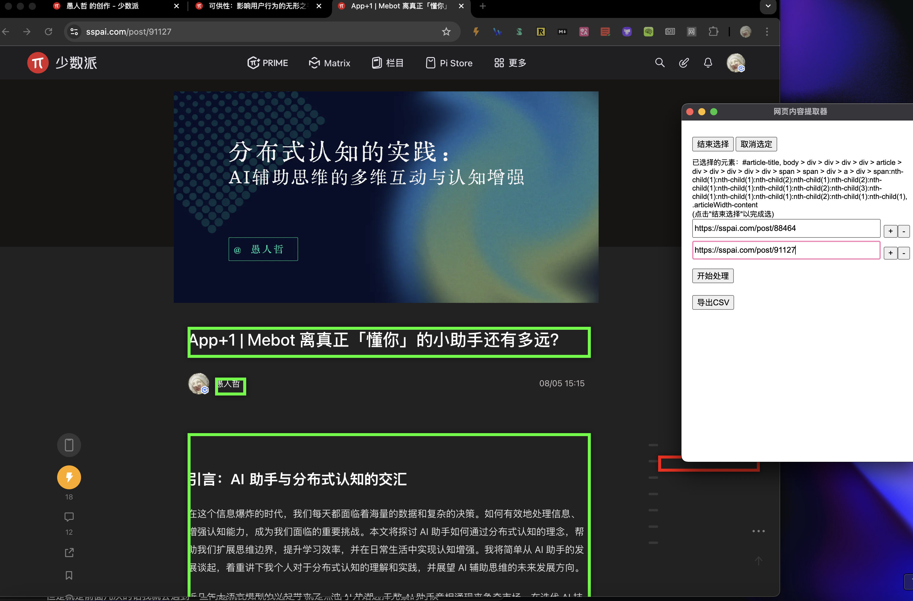Close the App+1 | Mebot tab
The height and width of the screenshot is (601, 913).
pyautogui.click(x=461, y=6)
